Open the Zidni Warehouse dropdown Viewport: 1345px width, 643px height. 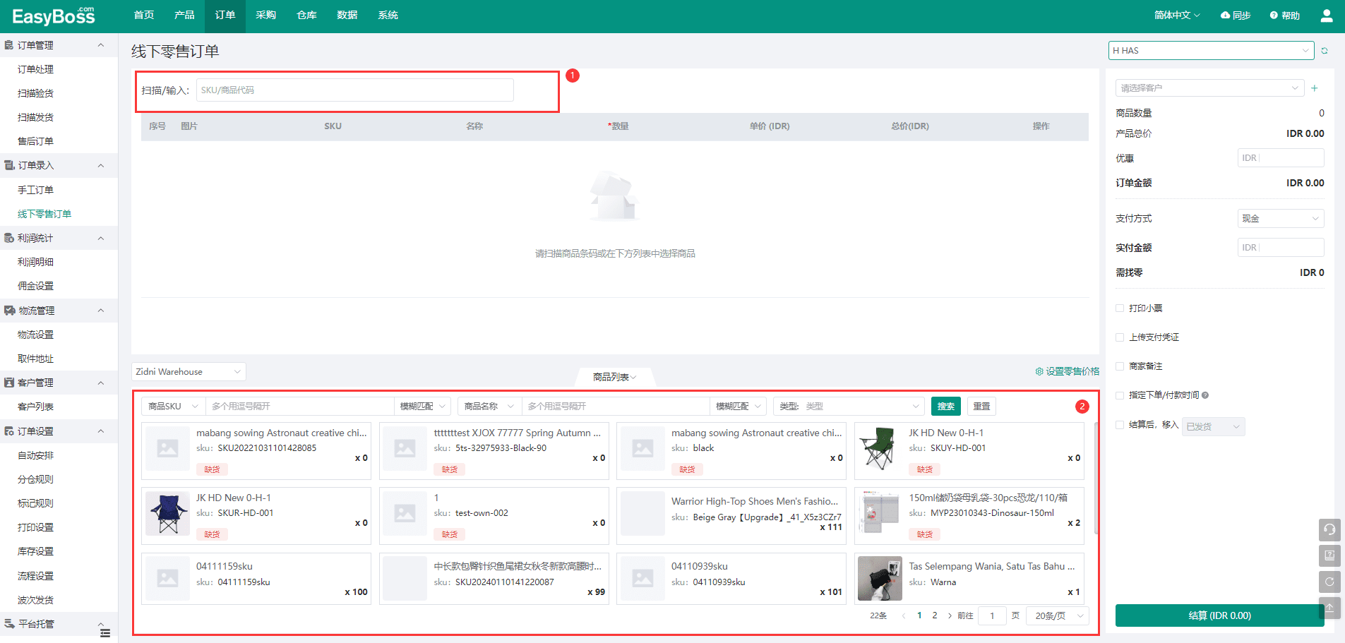[188, 372]
